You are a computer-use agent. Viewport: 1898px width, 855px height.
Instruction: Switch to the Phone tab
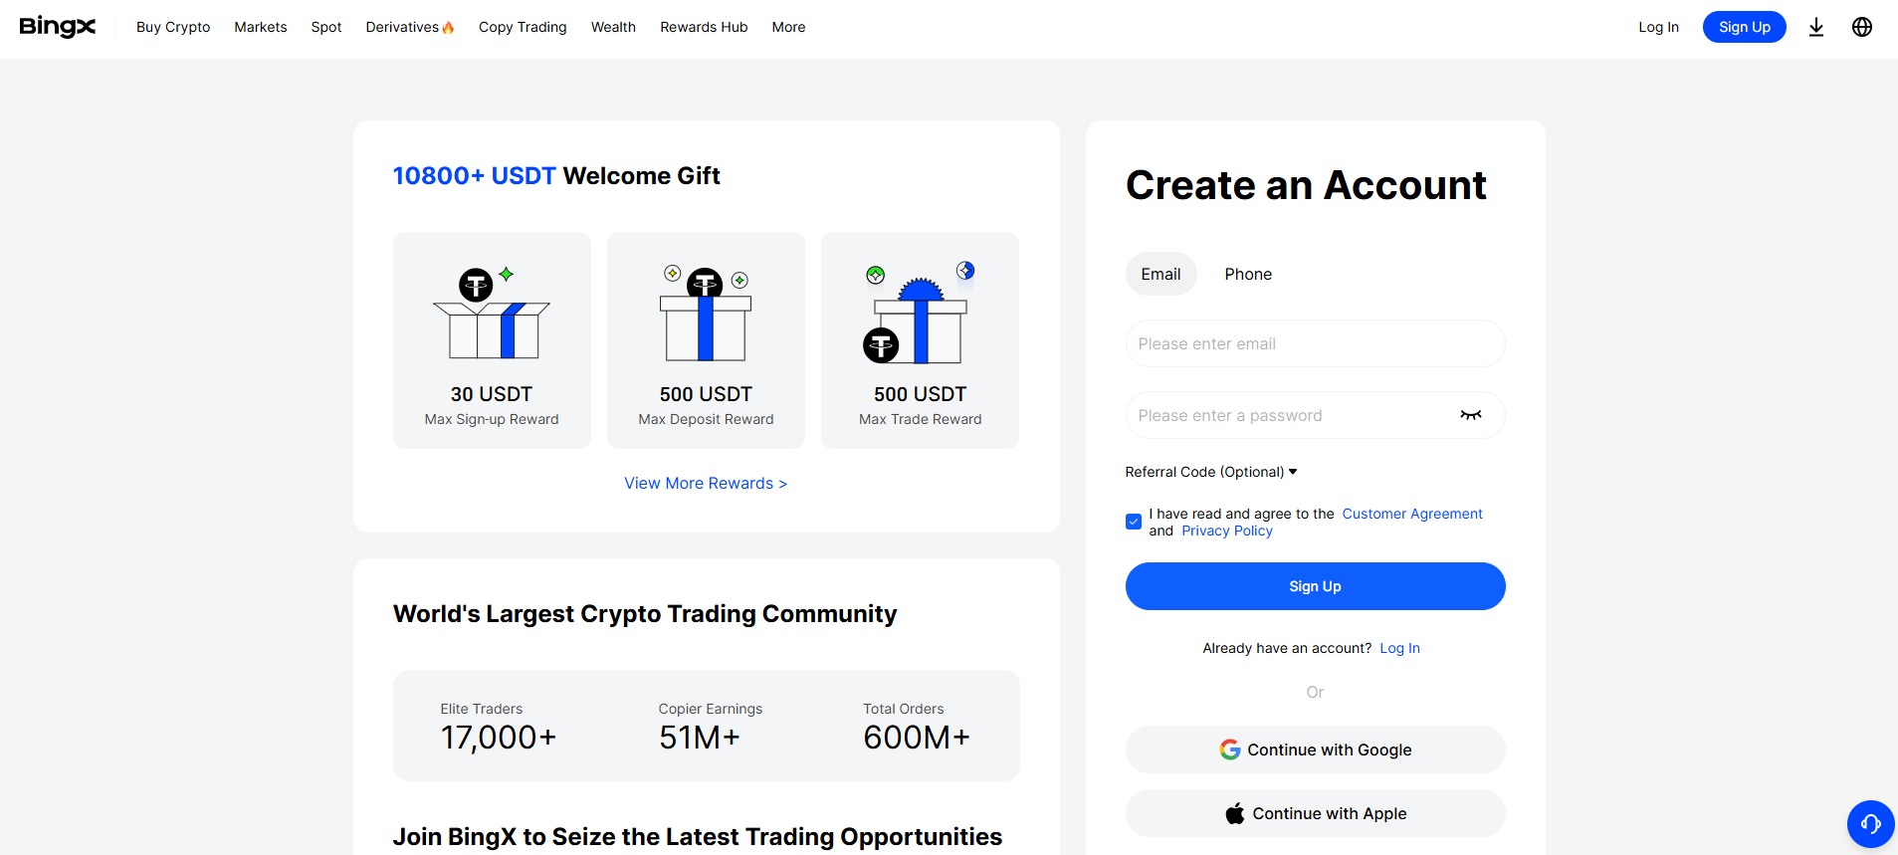point(1248,274)
